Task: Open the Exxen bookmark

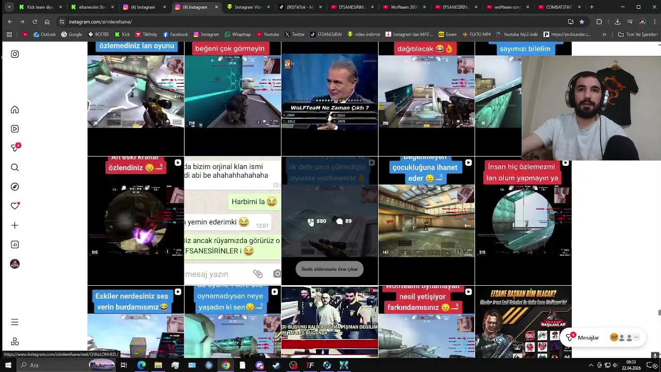Action: pyautogui.click(x=447, y=35)
